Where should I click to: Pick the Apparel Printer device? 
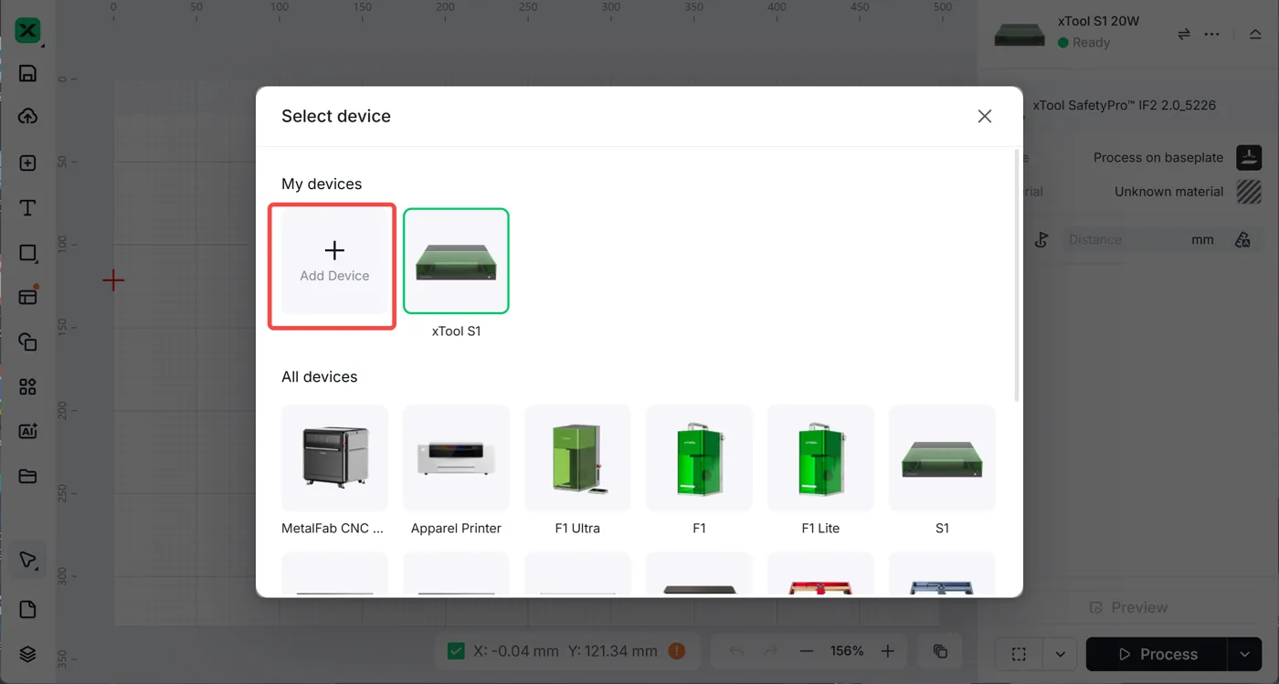tap(456, 458)
